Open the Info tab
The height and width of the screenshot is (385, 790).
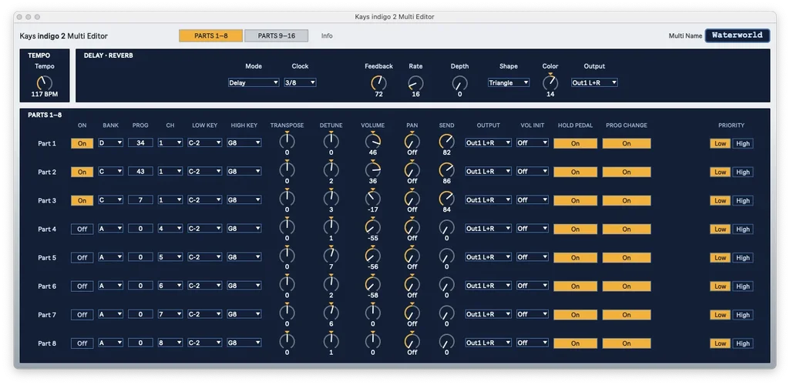click(327, 35)
